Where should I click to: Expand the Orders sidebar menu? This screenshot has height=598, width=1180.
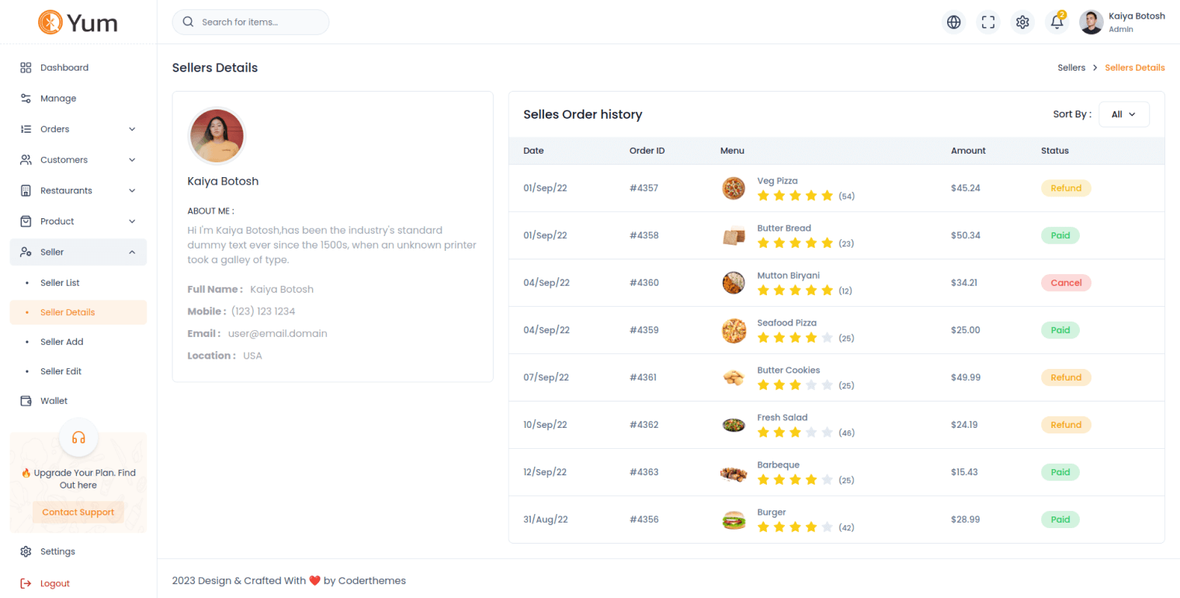click(x=78, y=129)
